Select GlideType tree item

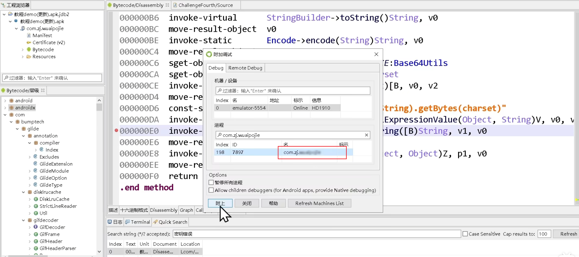51,185
